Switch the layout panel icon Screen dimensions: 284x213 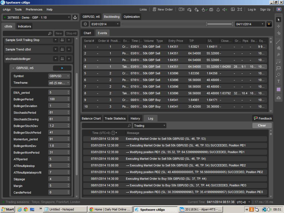233,9
